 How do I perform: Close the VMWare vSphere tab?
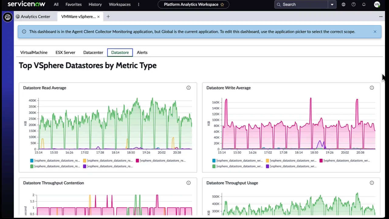pos(98,16)
